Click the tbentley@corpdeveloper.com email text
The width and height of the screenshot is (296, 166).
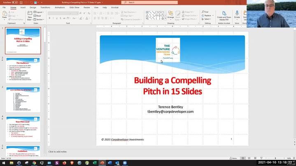tap(170, 111)
